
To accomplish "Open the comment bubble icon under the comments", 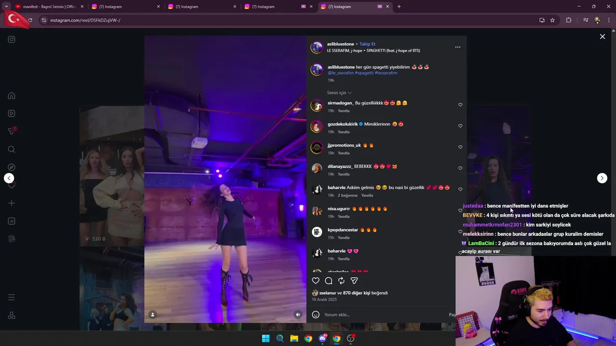I will pos(329,281).
